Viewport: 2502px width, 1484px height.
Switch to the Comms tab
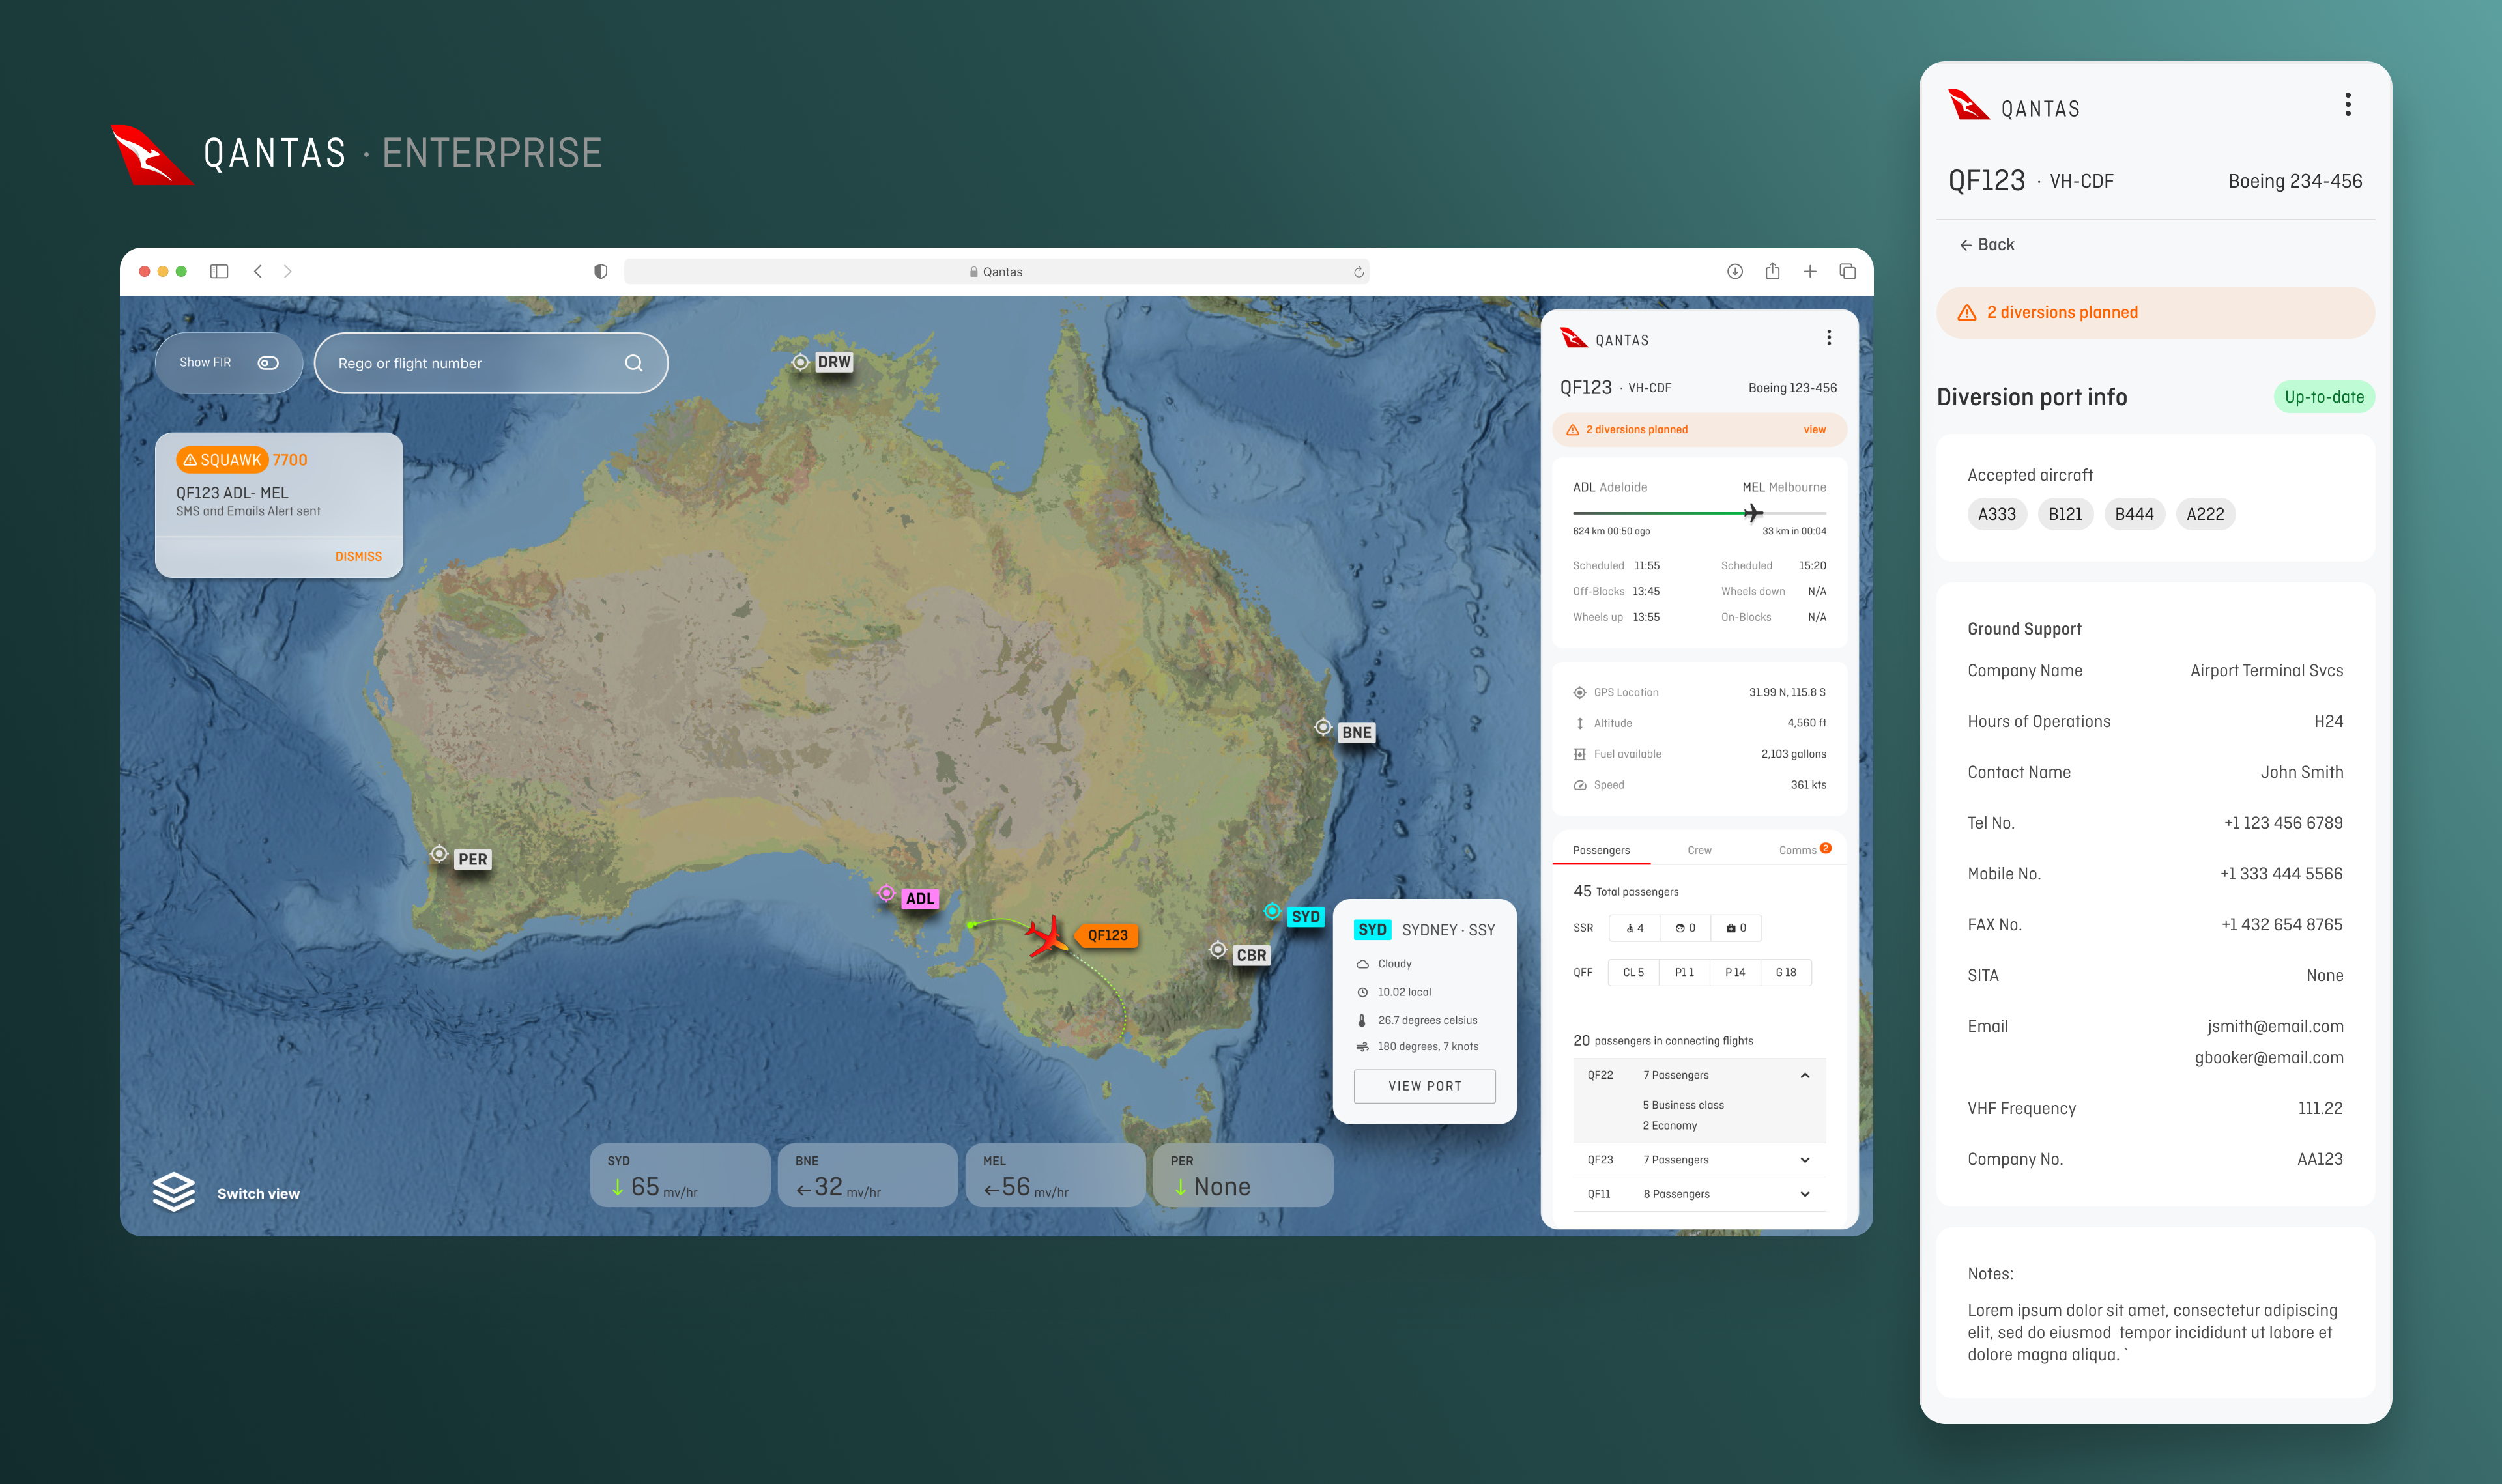click(1803, 850)
